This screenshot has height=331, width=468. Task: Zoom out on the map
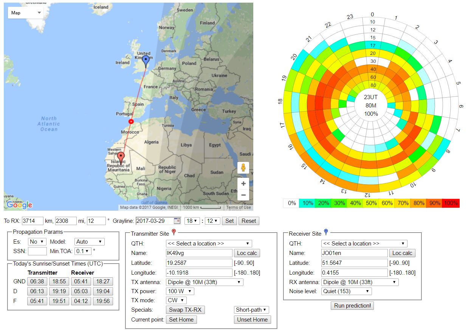click(243, 195)
